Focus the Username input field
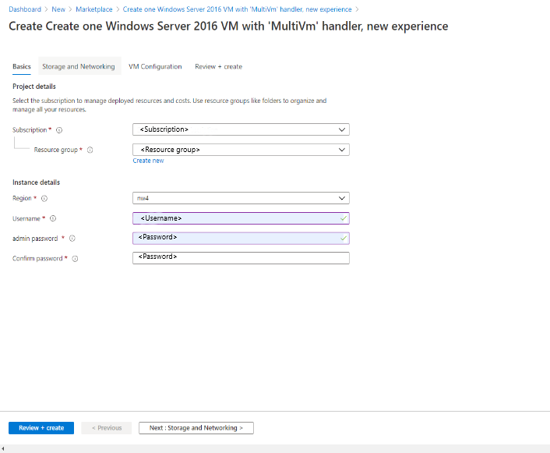550x453 pixels. pos(241,218)
